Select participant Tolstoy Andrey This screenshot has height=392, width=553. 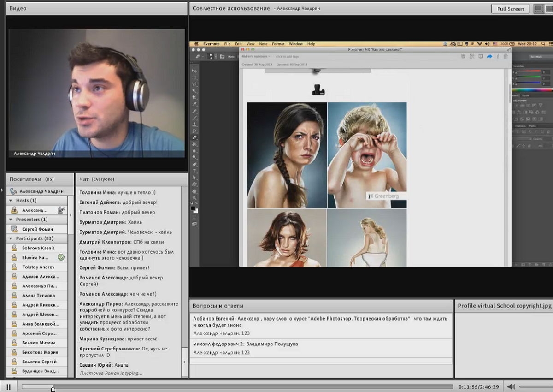click(37, 267)
